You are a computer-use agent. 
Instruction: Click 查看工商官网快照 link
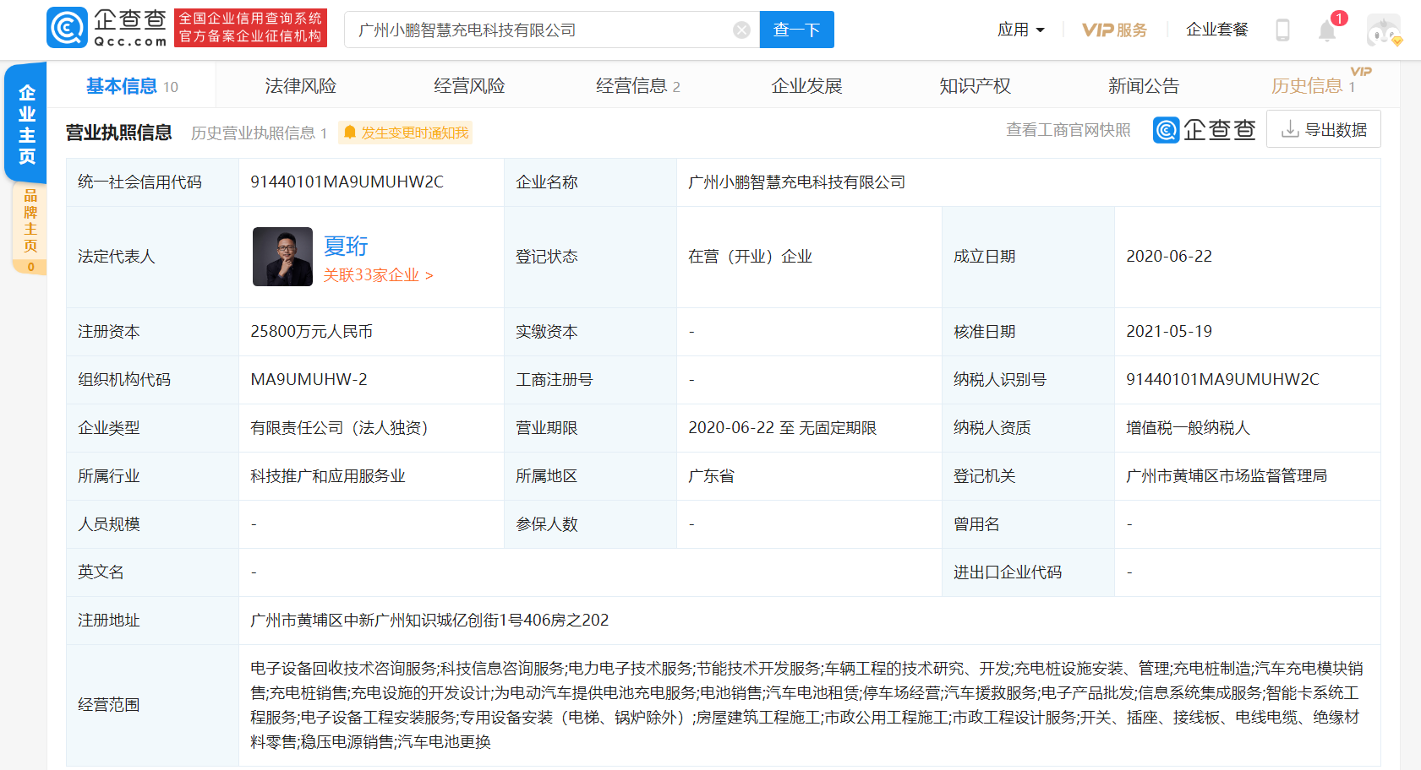(x=1068, y=130)
